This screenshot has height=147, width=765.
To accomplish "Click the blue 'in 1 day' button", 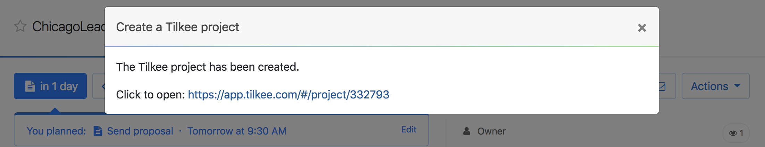I will coord(50,86).
